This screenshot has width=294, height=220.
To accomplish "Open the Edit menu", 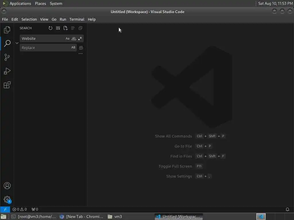I will [15, 19].
